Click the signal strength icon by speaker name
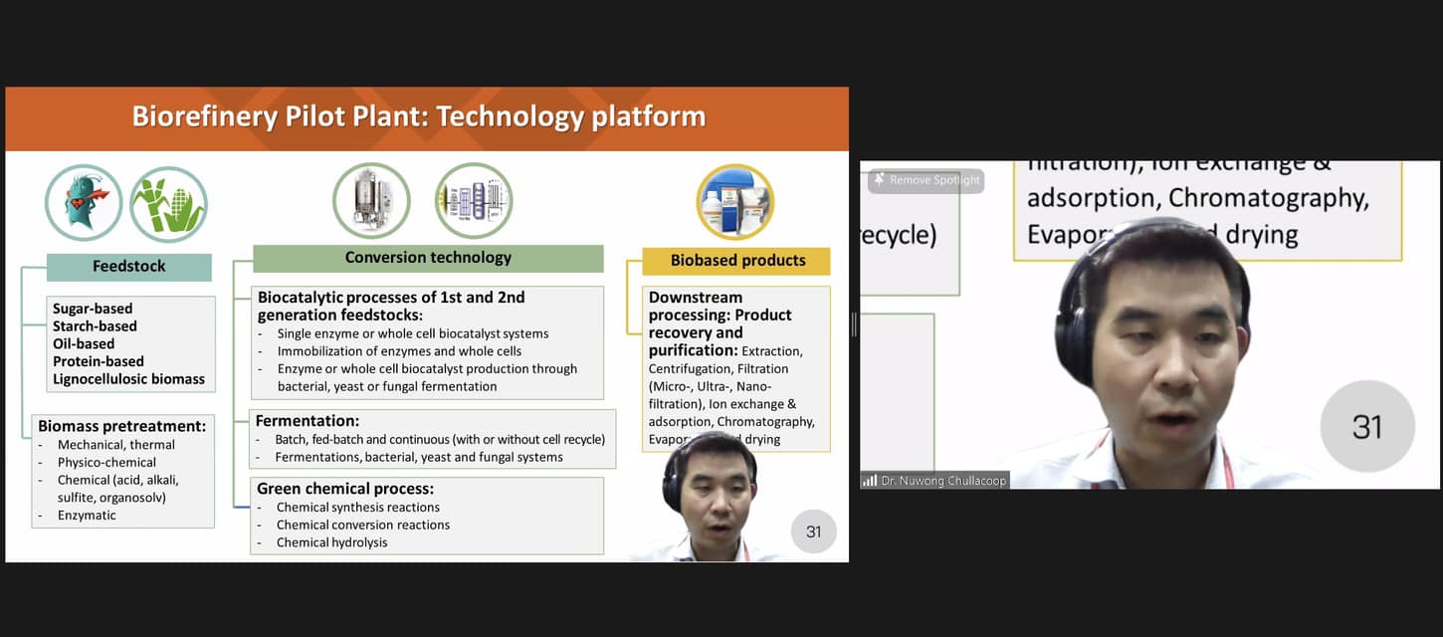 870,481
